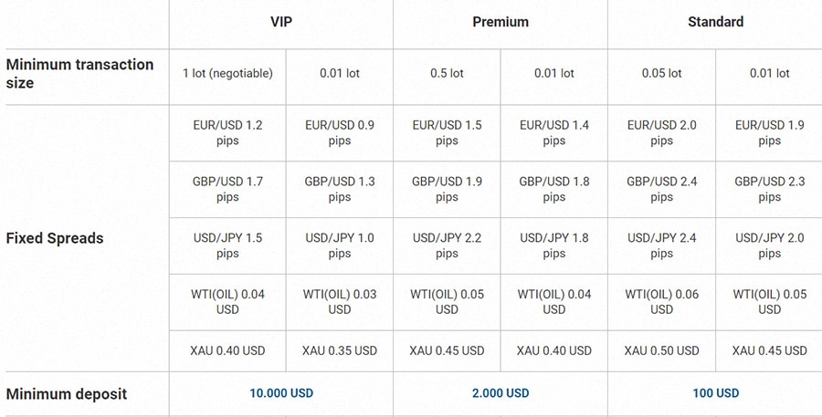Select the 100 USD minimum deposit link
This screenshot has height=417, width=822.
pos(715,393)
